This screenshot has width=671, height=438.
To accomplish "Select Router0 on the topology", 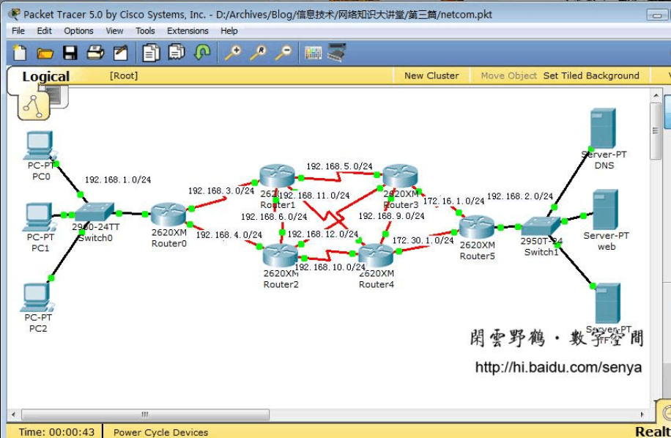I will pos(169,215).
